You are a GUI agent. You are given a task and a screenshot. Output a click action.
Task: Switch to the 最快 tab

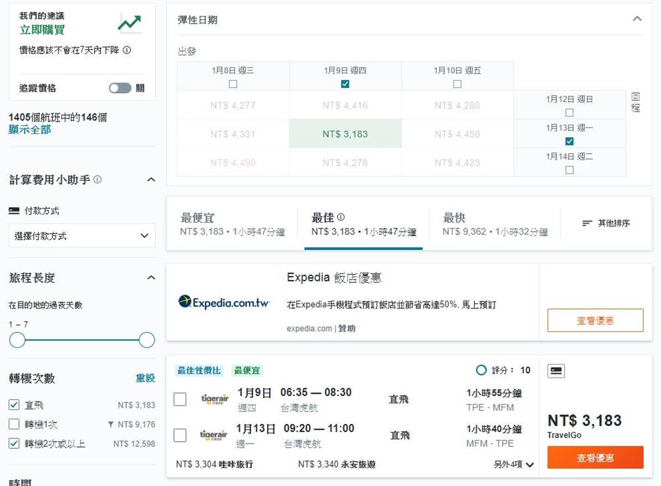[494, 224]
